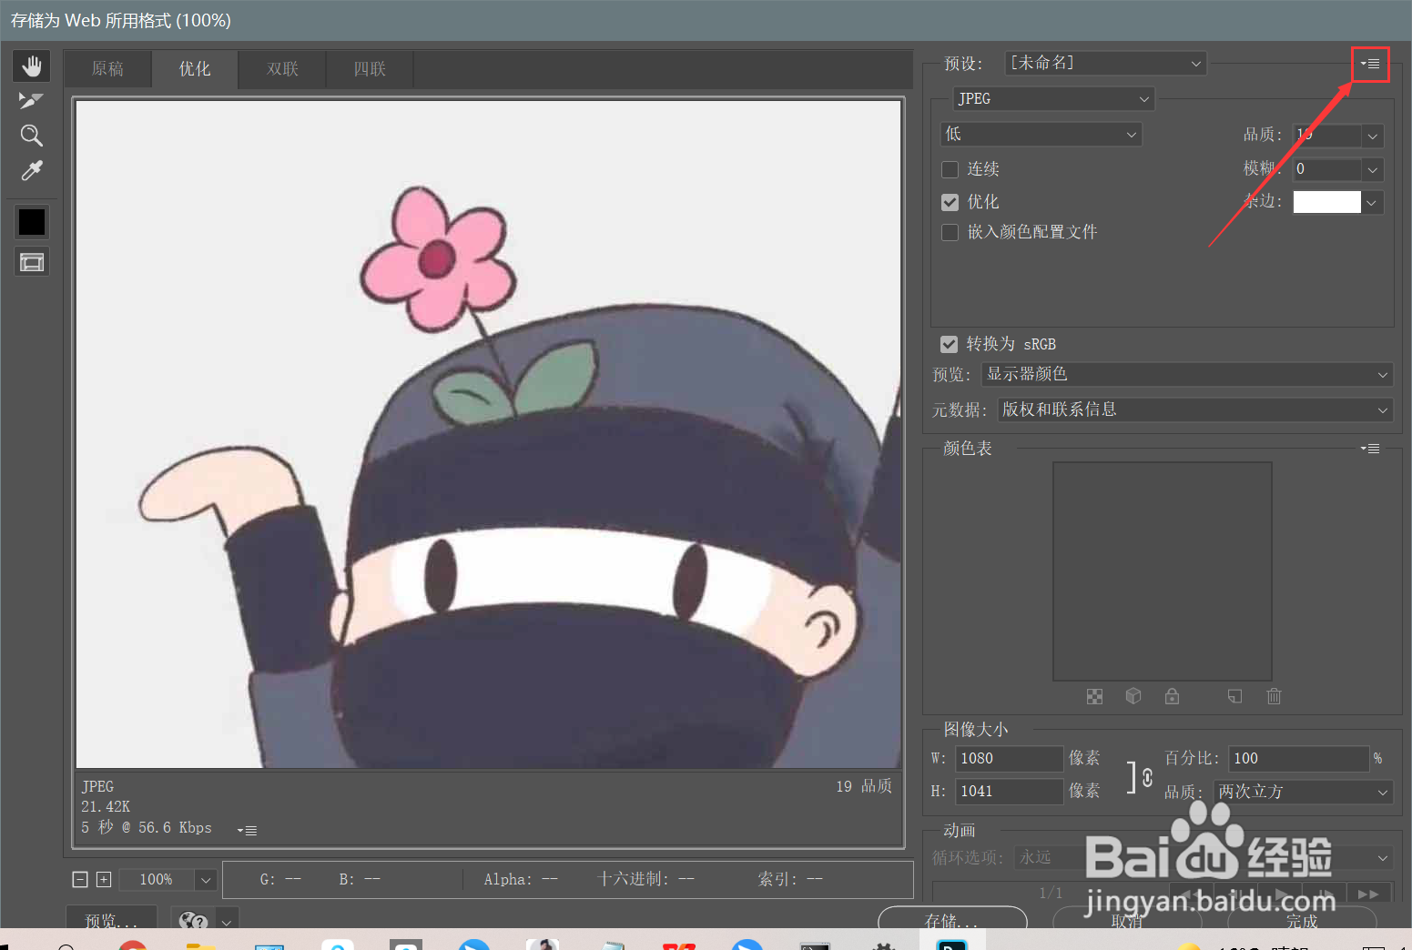Image resolution: width=1412 pixels, height=950 pixels.
Task: Click the 完成 done button
Action: tap(1302, 920)
